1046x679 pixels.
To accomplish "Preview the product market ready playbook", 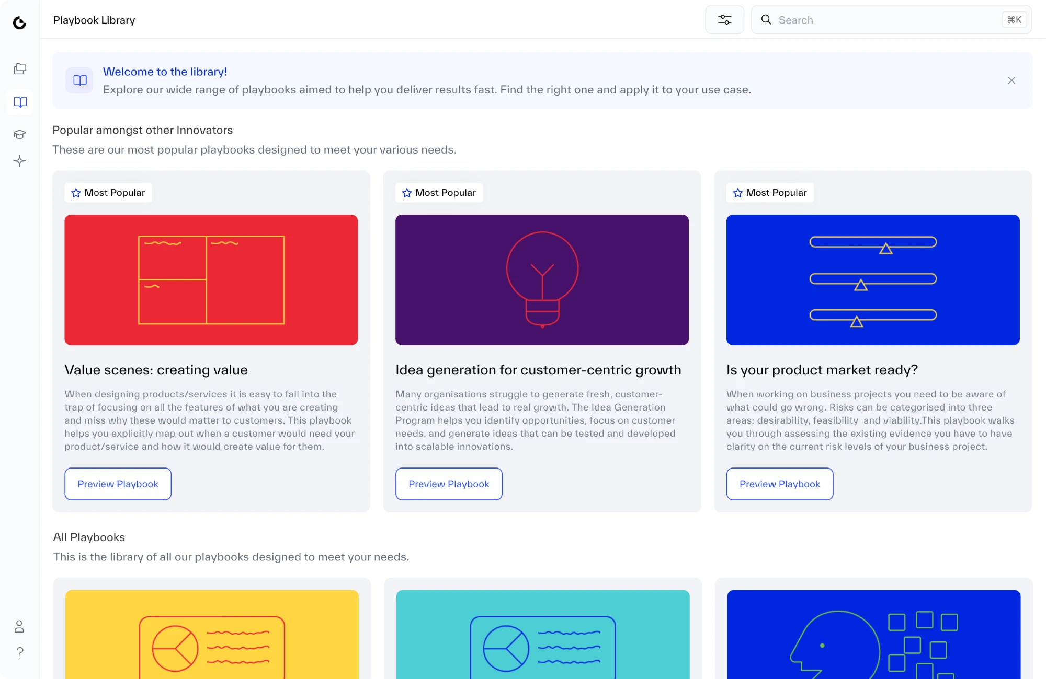I will (x=779, y=484).
